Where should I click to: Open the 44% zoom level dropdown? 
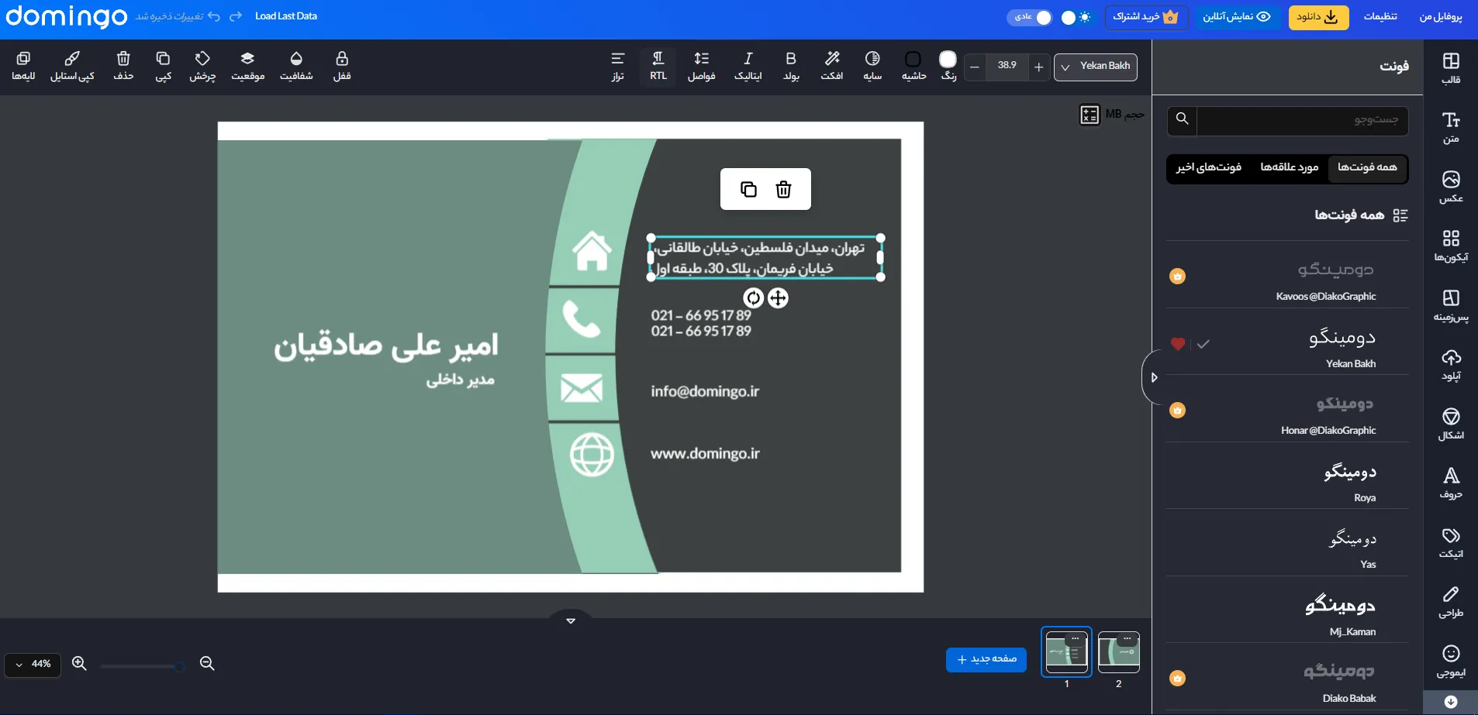(x=33, y=665)
